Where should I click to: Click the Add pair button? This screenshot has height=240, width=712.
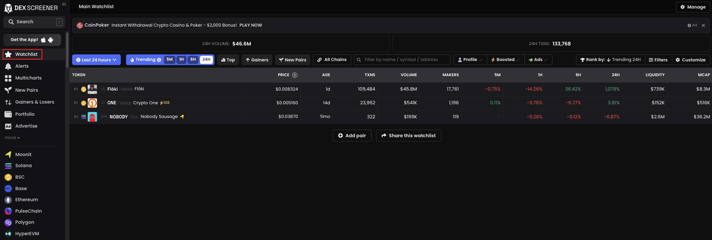pos(352,136)
